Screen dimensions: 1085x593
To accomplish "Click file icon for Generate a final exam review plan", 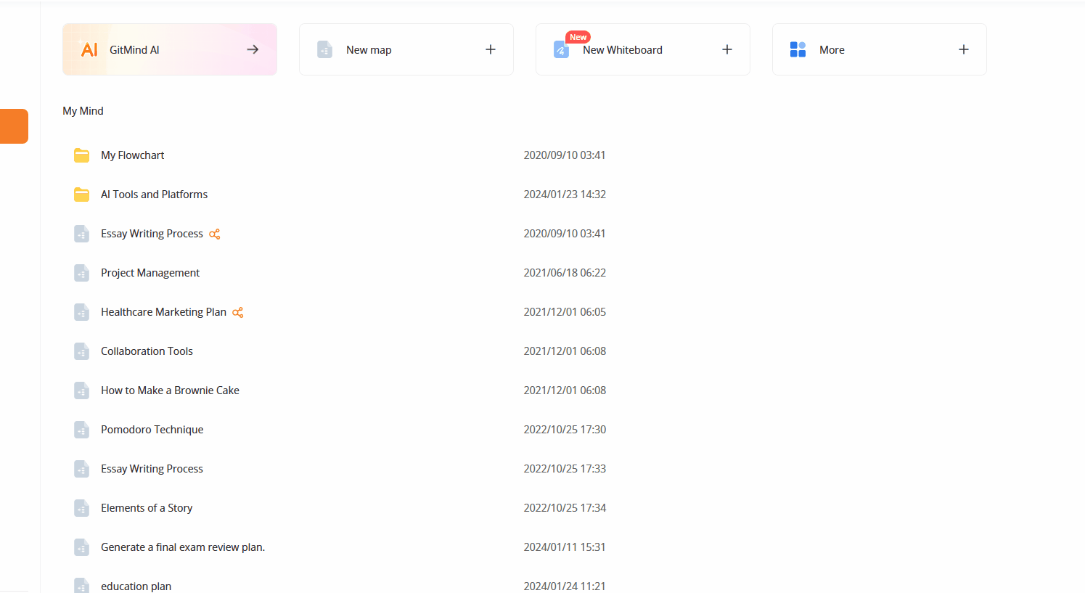I will [81, 547].
